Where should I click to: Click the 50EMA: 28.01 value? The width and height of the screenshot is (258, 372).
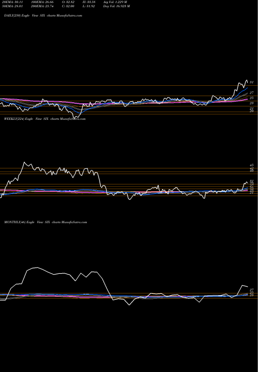(x=11, y=6)
